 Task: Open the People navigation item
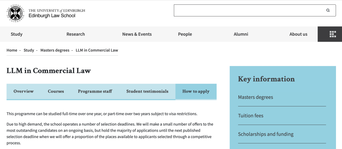tap(185, 34)
